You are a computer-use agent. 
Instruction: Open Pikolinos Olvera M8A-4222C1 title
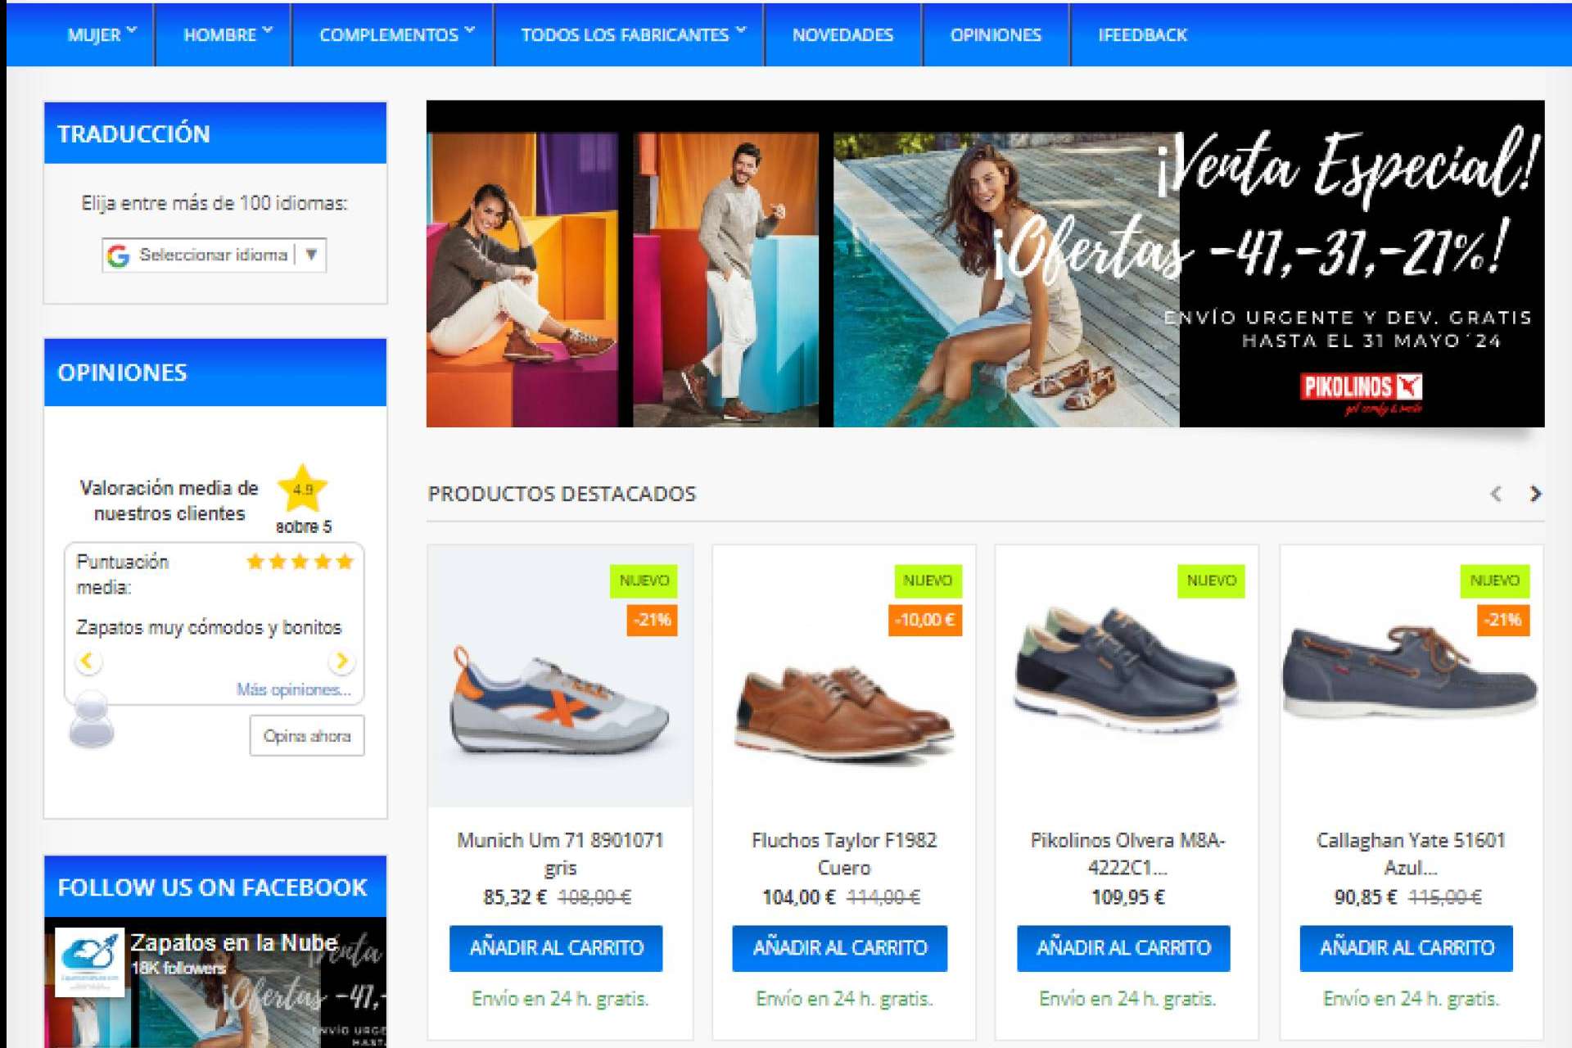(1127, 853)
